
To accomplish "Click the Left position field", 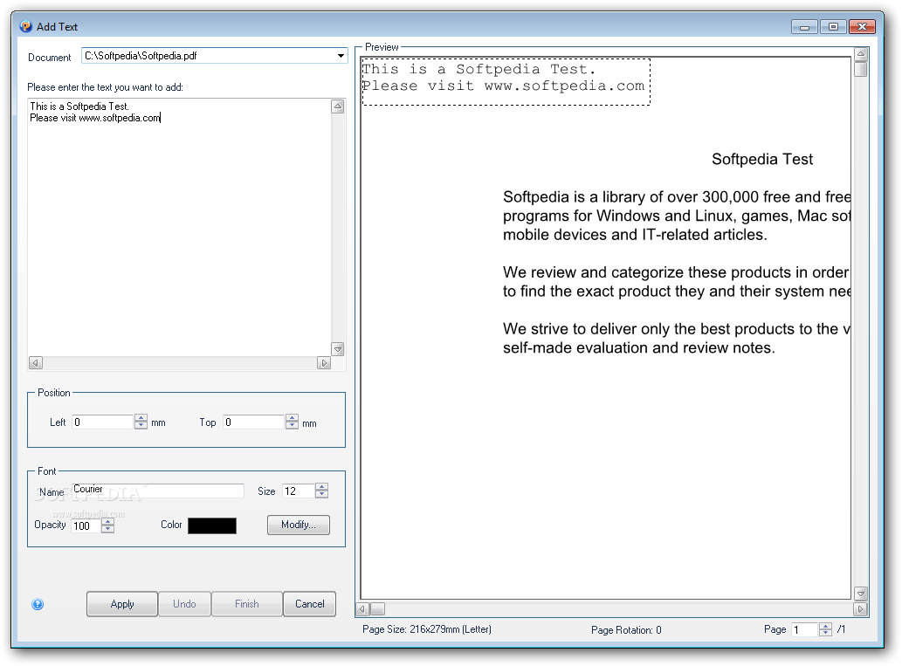I will (x=103, y=422).
